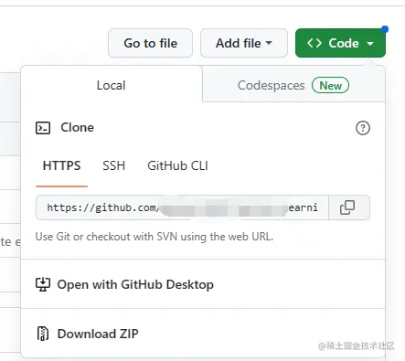Click the blue notification dot on Code button

[x=385, y=29]
